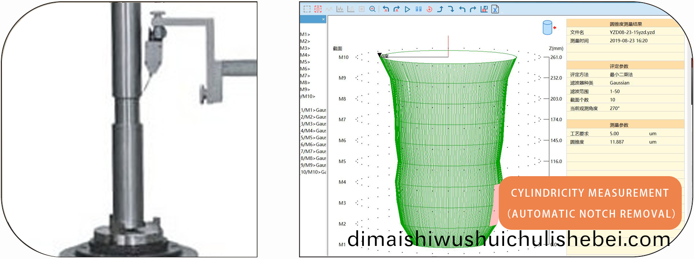This screenshot has width=694, height=259.
Task: Select the dashed rectangle selection tool
Action: tap(307, 9)
